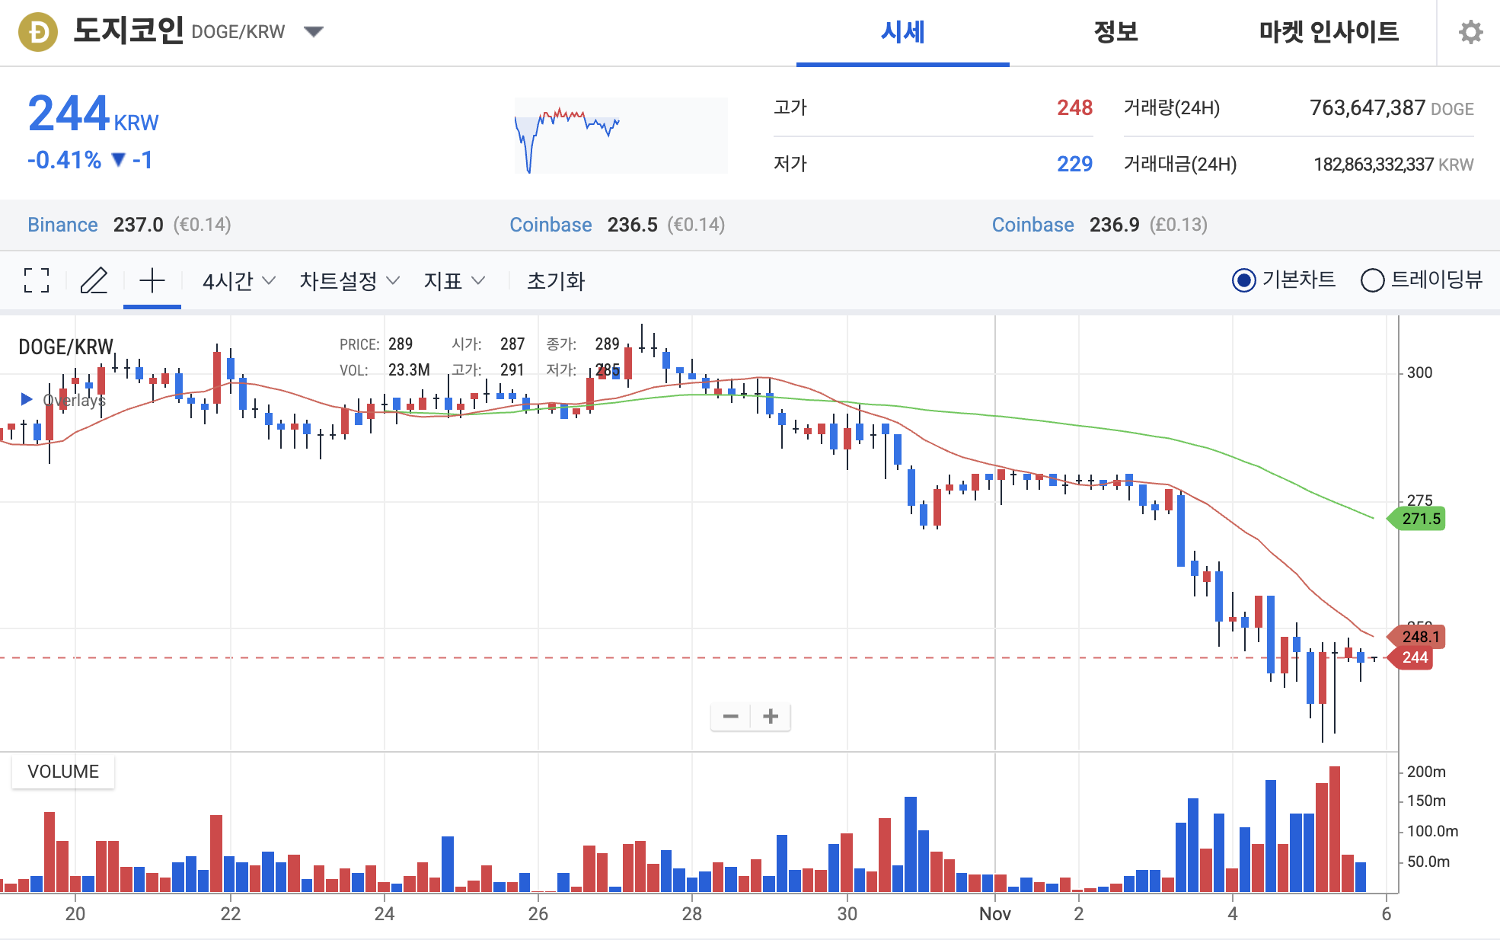The image size is (1500, 940).
Task: Switch to the 시세 tab
Action: click(902, 32)
